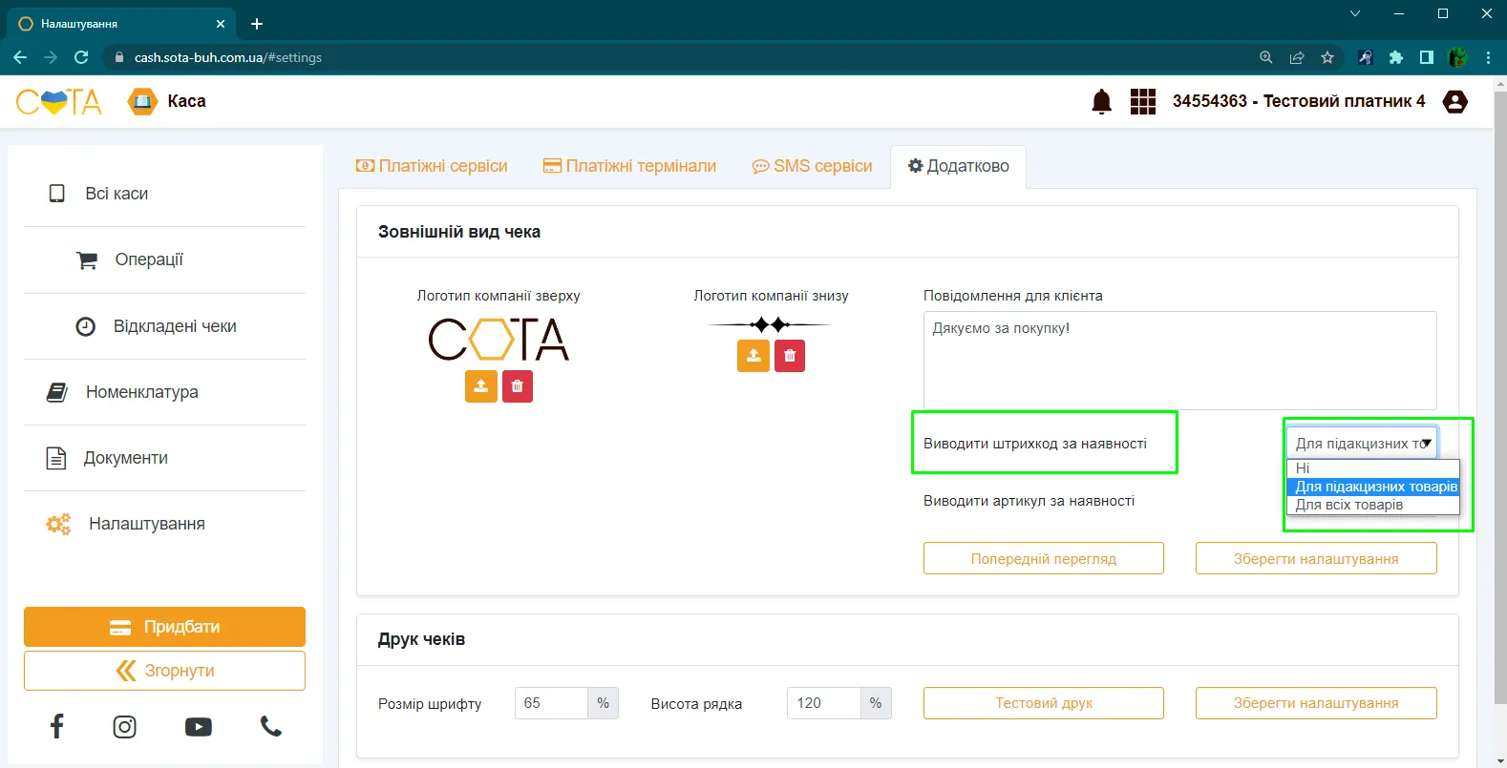Focus the Розмір шрифту input field
Viewport: 1507px width, 768px height.
[x=551, y=703]
